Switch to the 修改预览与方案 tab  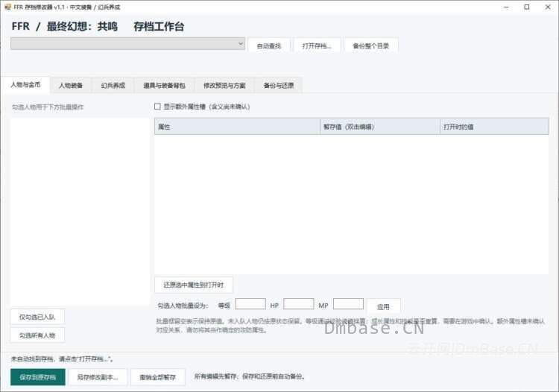(x=224, y=85)
